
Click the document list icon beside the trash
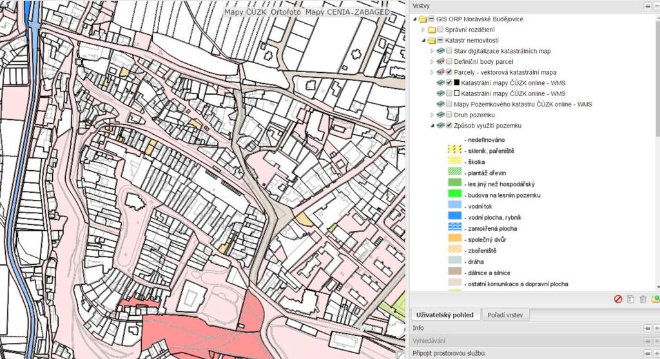630,299
